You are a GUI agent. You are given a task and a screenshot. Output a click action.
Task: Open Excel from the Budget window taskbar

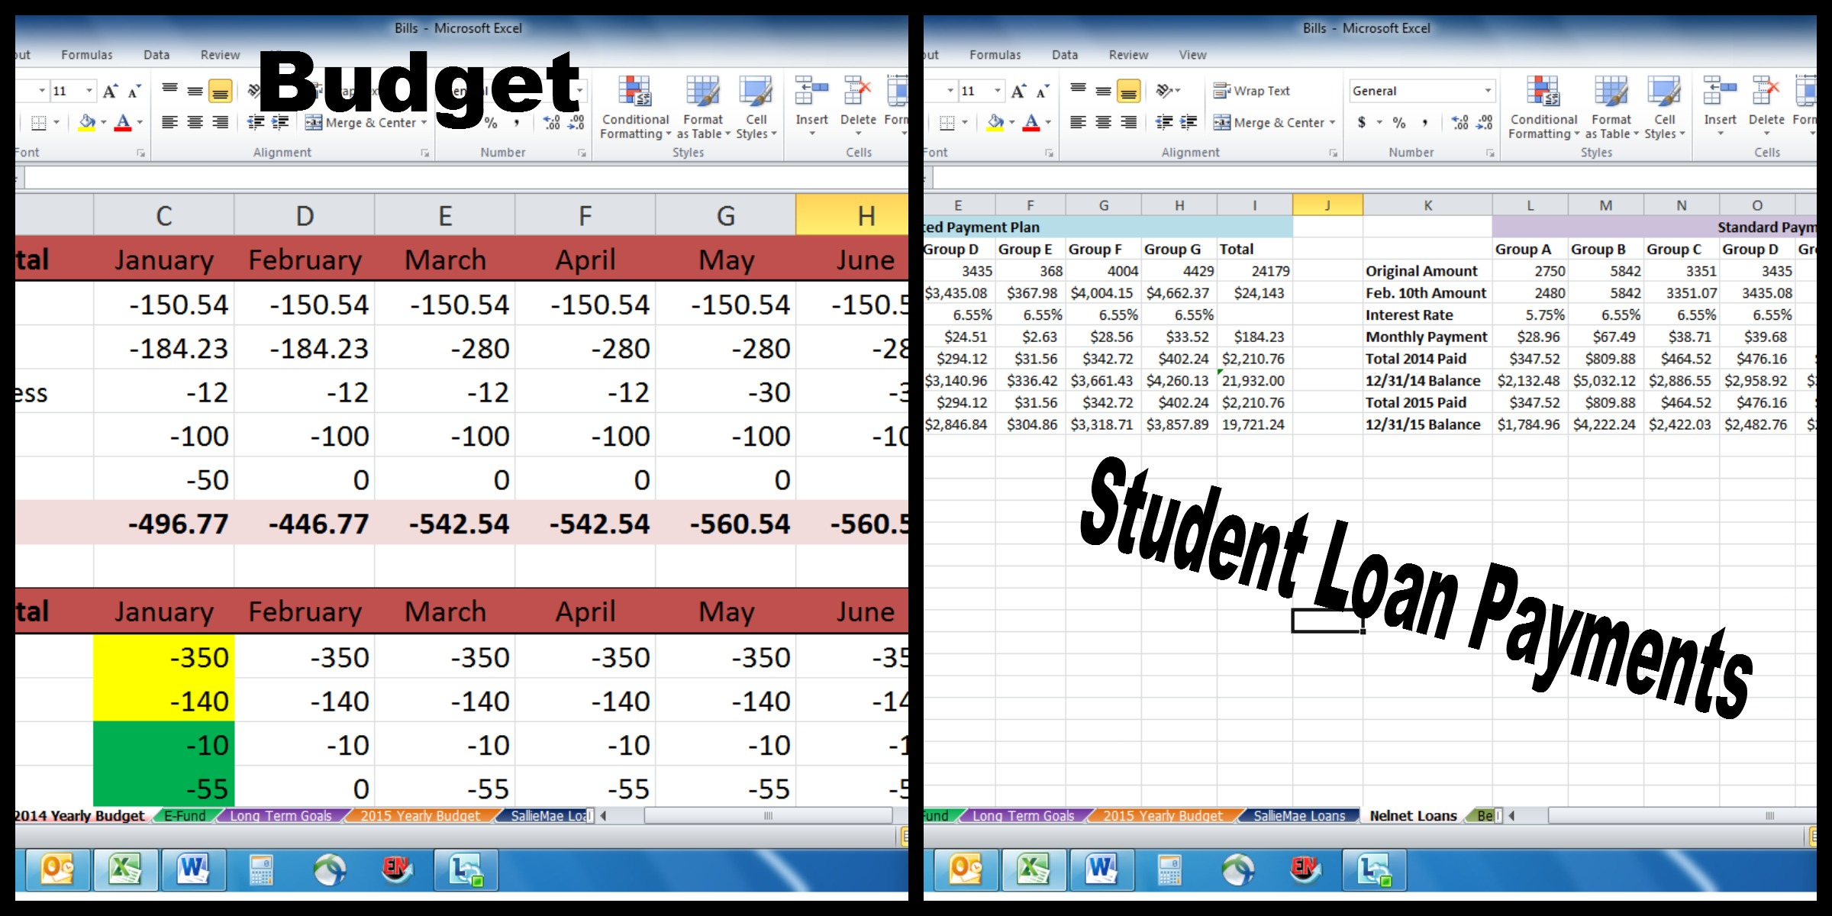(x=125, y=869)
